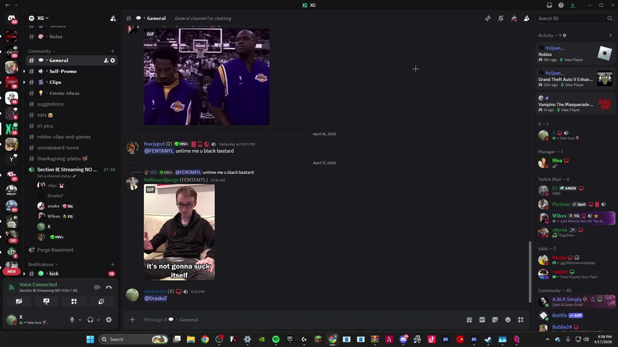Open the soundboard button
This screenshot has height=347, width=618.
(101, 301)
